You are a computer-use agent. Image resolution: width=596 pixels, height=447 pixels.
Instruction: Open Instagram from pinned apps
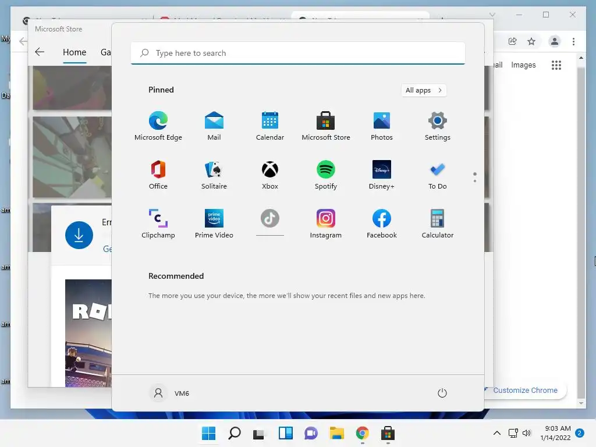tap(326, 224)
